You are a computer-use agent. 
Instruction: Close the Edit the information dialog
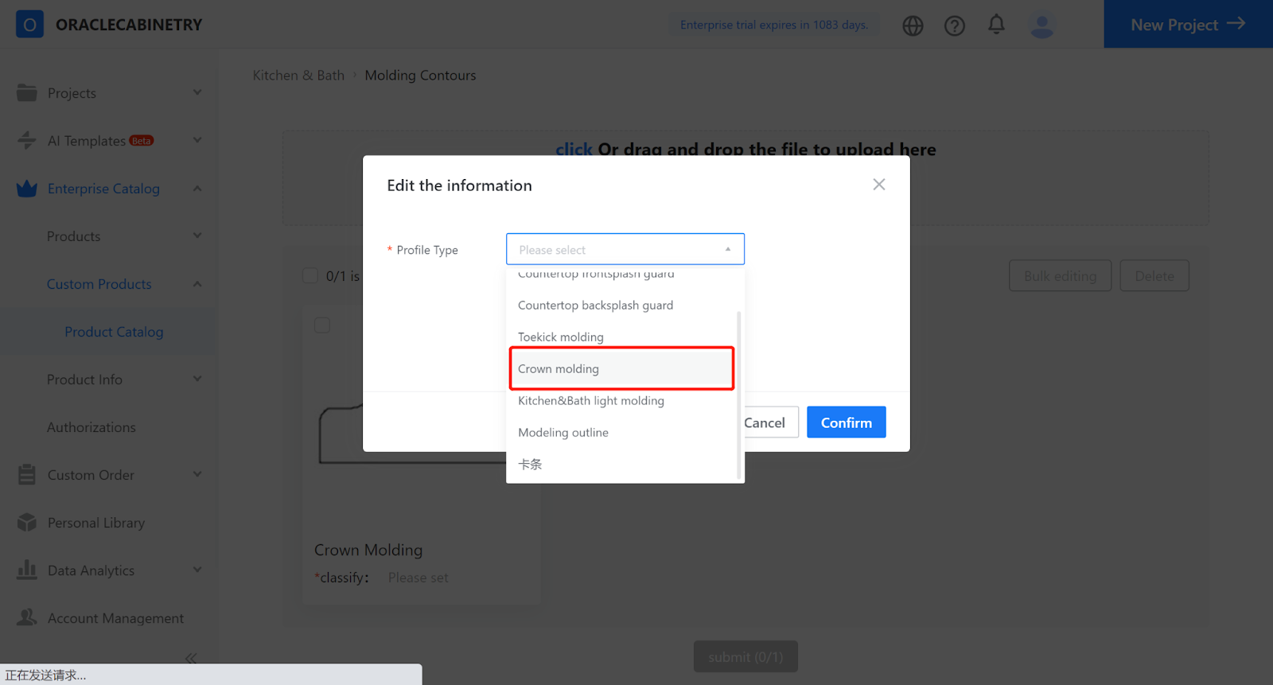[878, 185]
